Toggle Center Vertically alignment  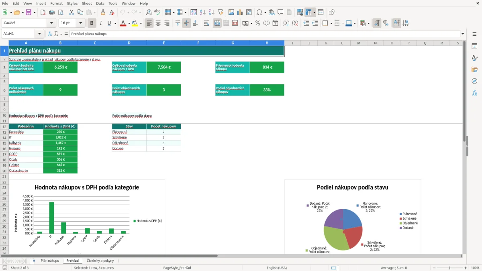(186, 23)
